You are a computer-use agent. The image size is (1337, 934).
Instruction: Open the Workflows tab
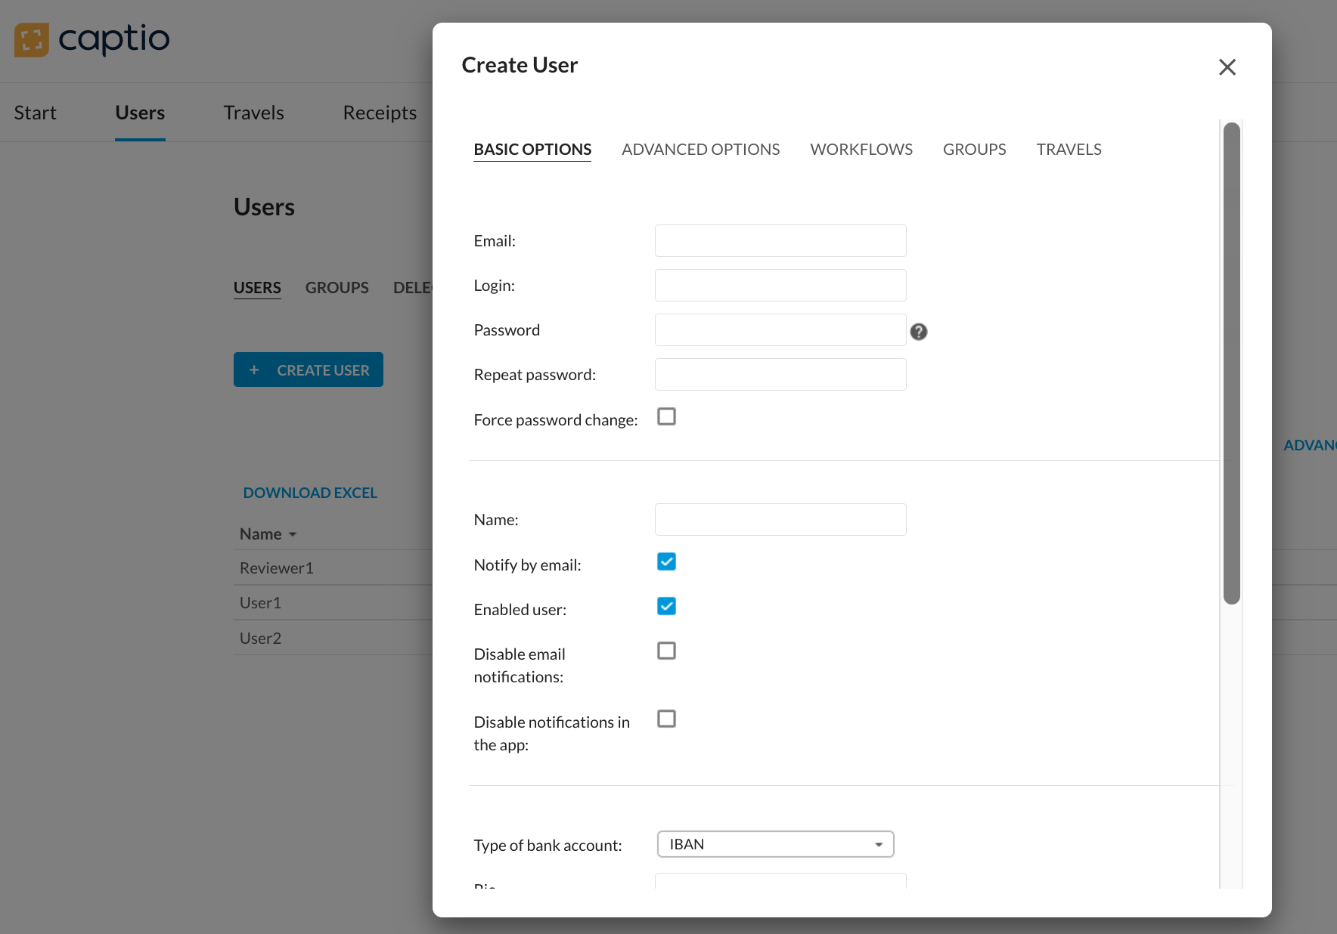coord(861,150)
